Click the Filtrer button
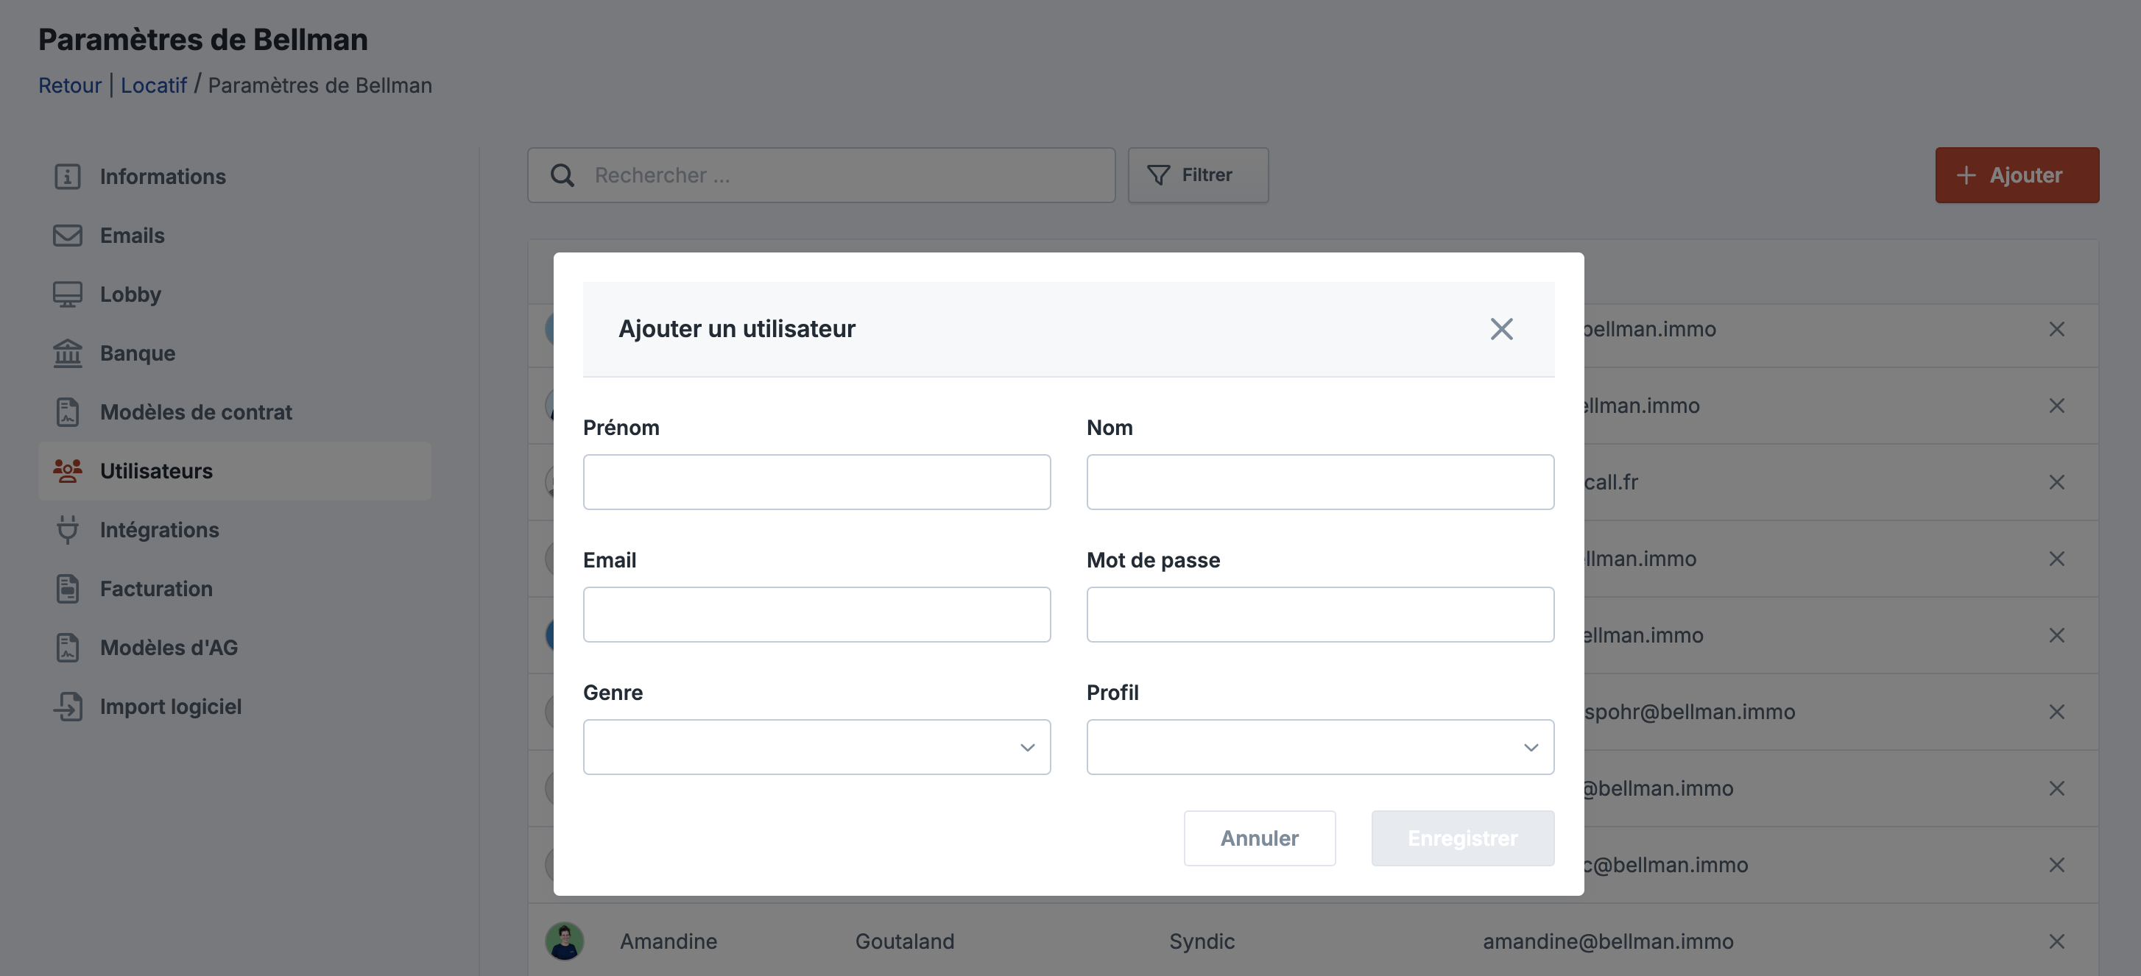 [1198, 175]
